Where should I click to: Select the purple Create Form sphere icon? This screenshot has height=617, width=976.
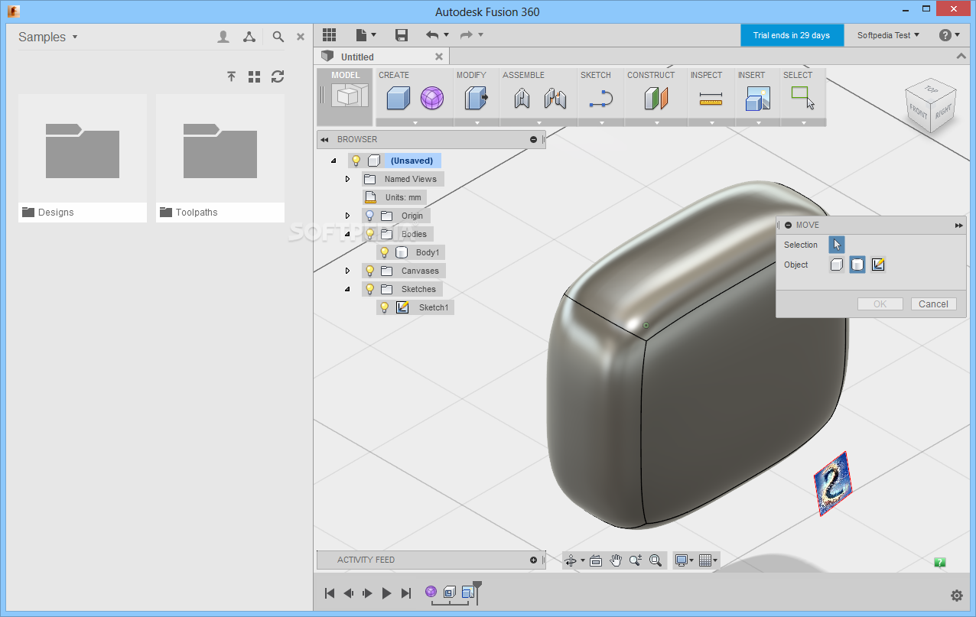click(432, 98)
